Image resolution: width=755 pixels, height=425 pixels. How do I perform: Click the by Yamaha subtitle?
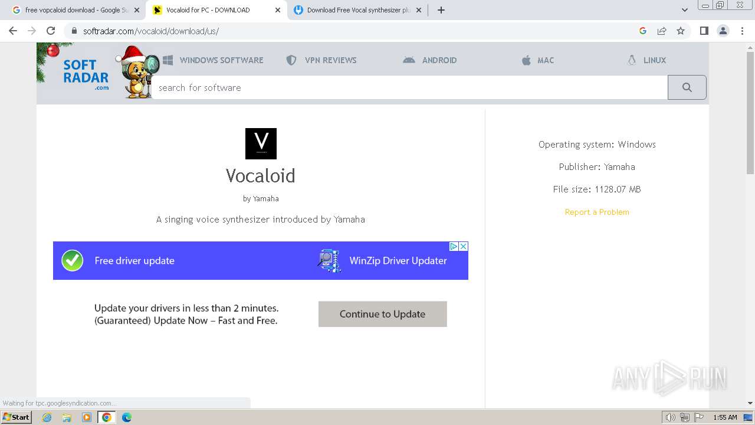(261, 198)
